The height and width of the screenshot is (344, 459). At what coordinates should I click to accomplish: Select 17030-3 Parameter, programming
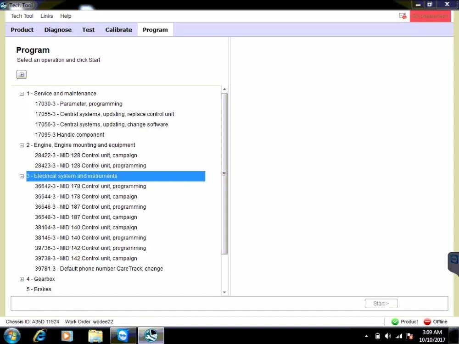(x=79, y=104)
